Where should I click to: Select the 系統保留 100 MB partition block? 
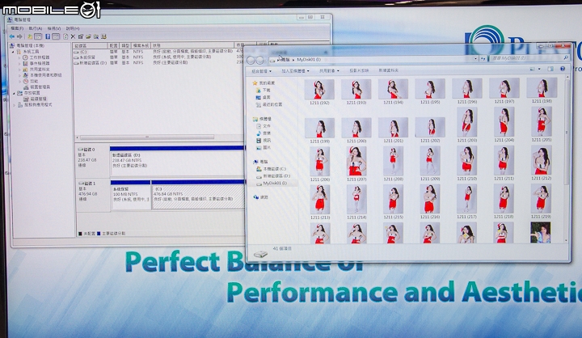(130, 195)
